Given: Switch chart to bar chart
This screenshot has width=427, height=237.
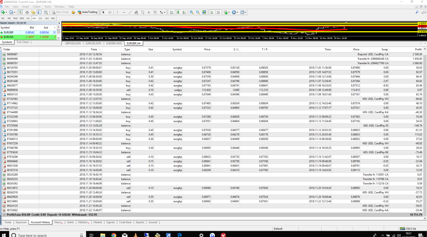Looking at the screenshot, I should 172,12.
